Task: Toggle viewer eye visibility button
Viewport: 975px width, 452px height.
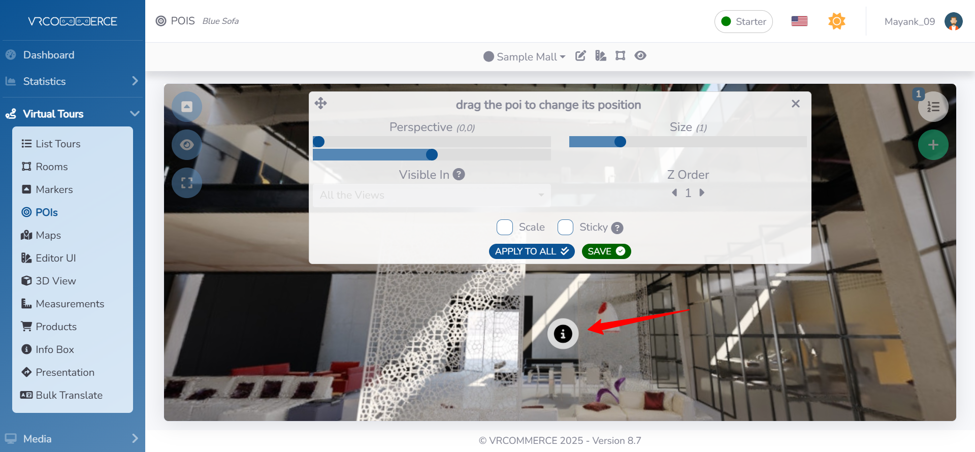Action: (x=187, y=145)
